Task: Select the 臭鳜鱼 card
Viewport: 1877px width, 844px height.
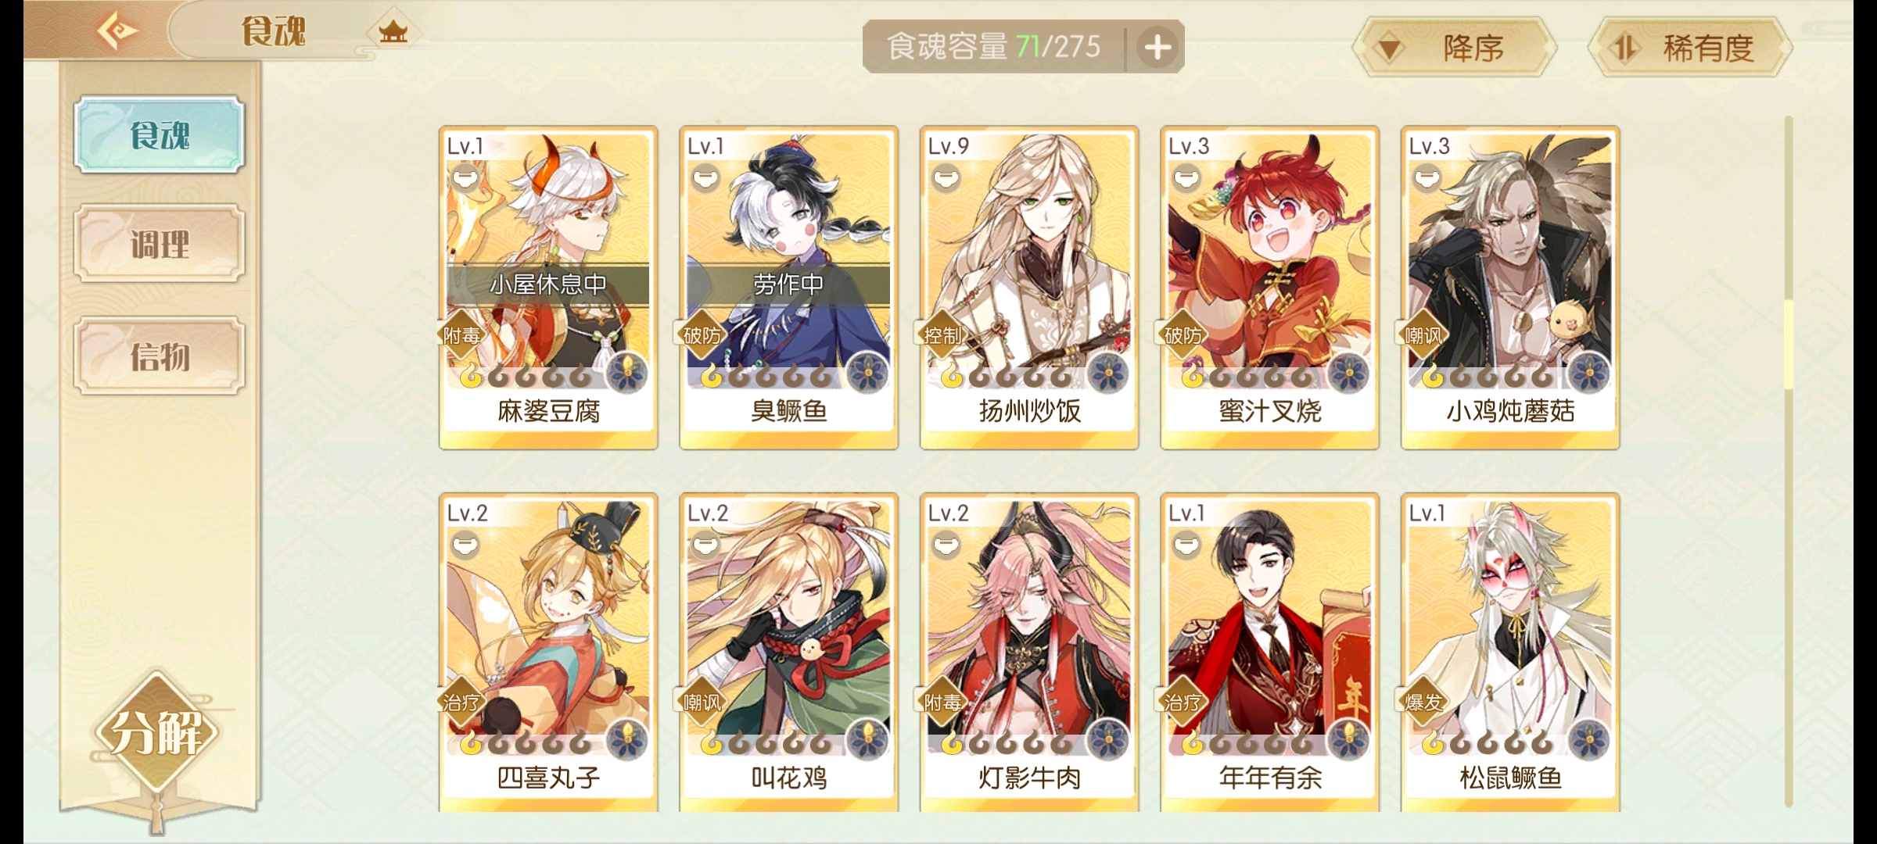Action: point(788,288)
